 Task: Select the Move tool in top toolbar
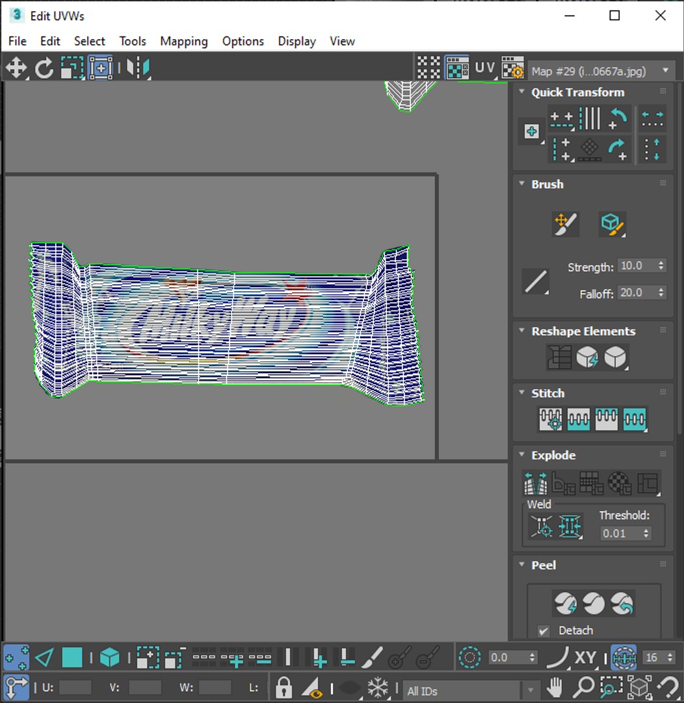(x=16, y=68)
